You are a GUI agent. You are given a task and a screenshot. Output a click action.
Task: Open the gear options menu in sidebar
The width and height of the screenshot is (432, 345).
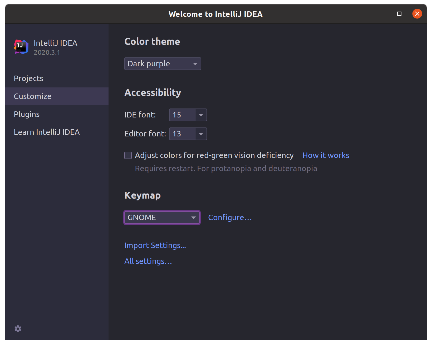18,328
